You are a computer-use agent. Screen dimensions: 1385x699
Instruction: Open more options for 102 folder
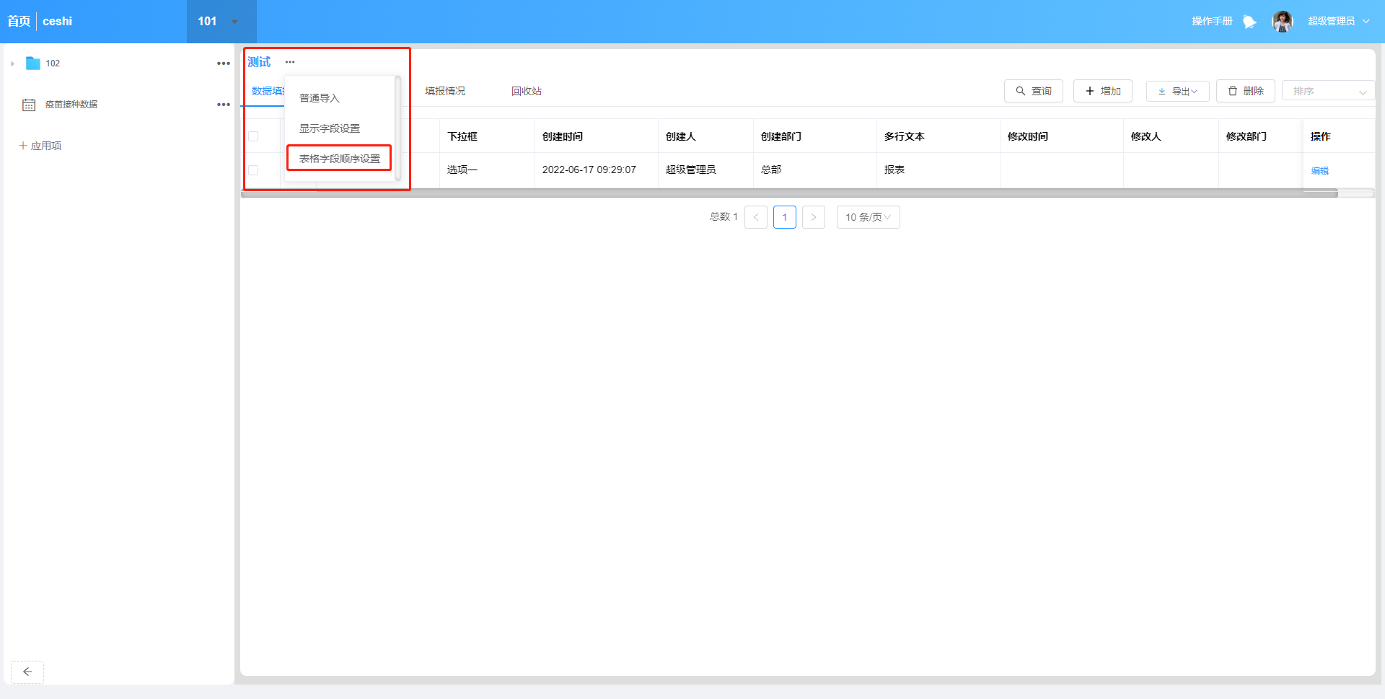click(224, 63)
